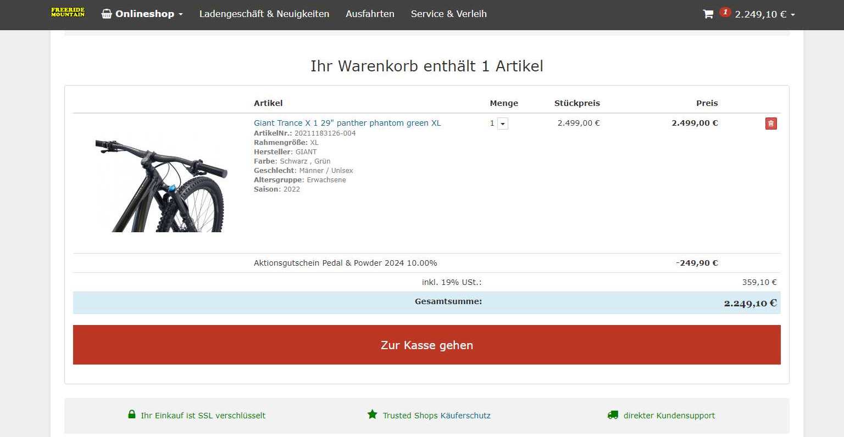Screen dimensions: 844x437
Task: Open the Menge quantity dropdown
Action: 502,124
